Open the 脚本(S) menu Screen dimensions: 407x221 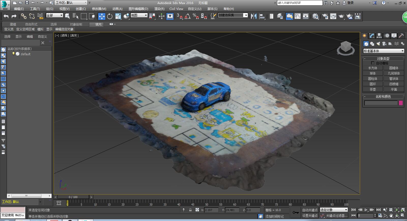tap(212, 9)
